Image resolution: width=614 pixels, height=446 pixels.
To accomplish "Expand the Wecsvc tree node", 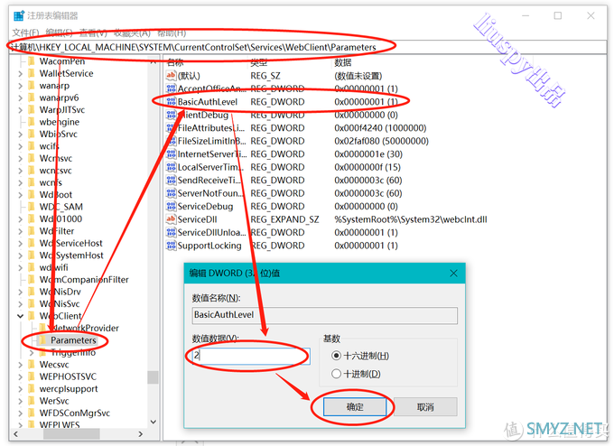I will pos(21,365).
